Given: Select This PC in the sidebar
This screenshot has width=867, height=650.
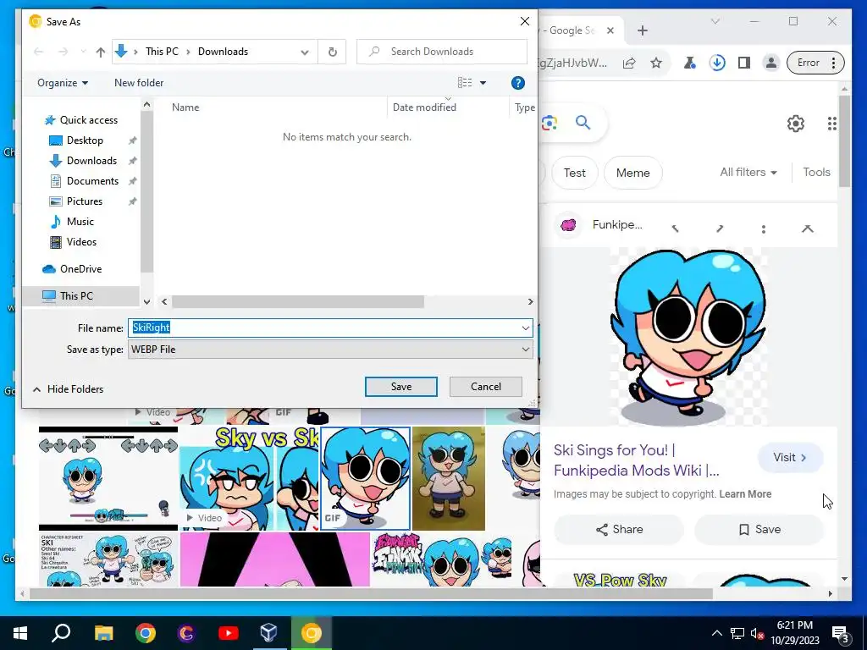Looking at the screenshot, I should (76, 295).
